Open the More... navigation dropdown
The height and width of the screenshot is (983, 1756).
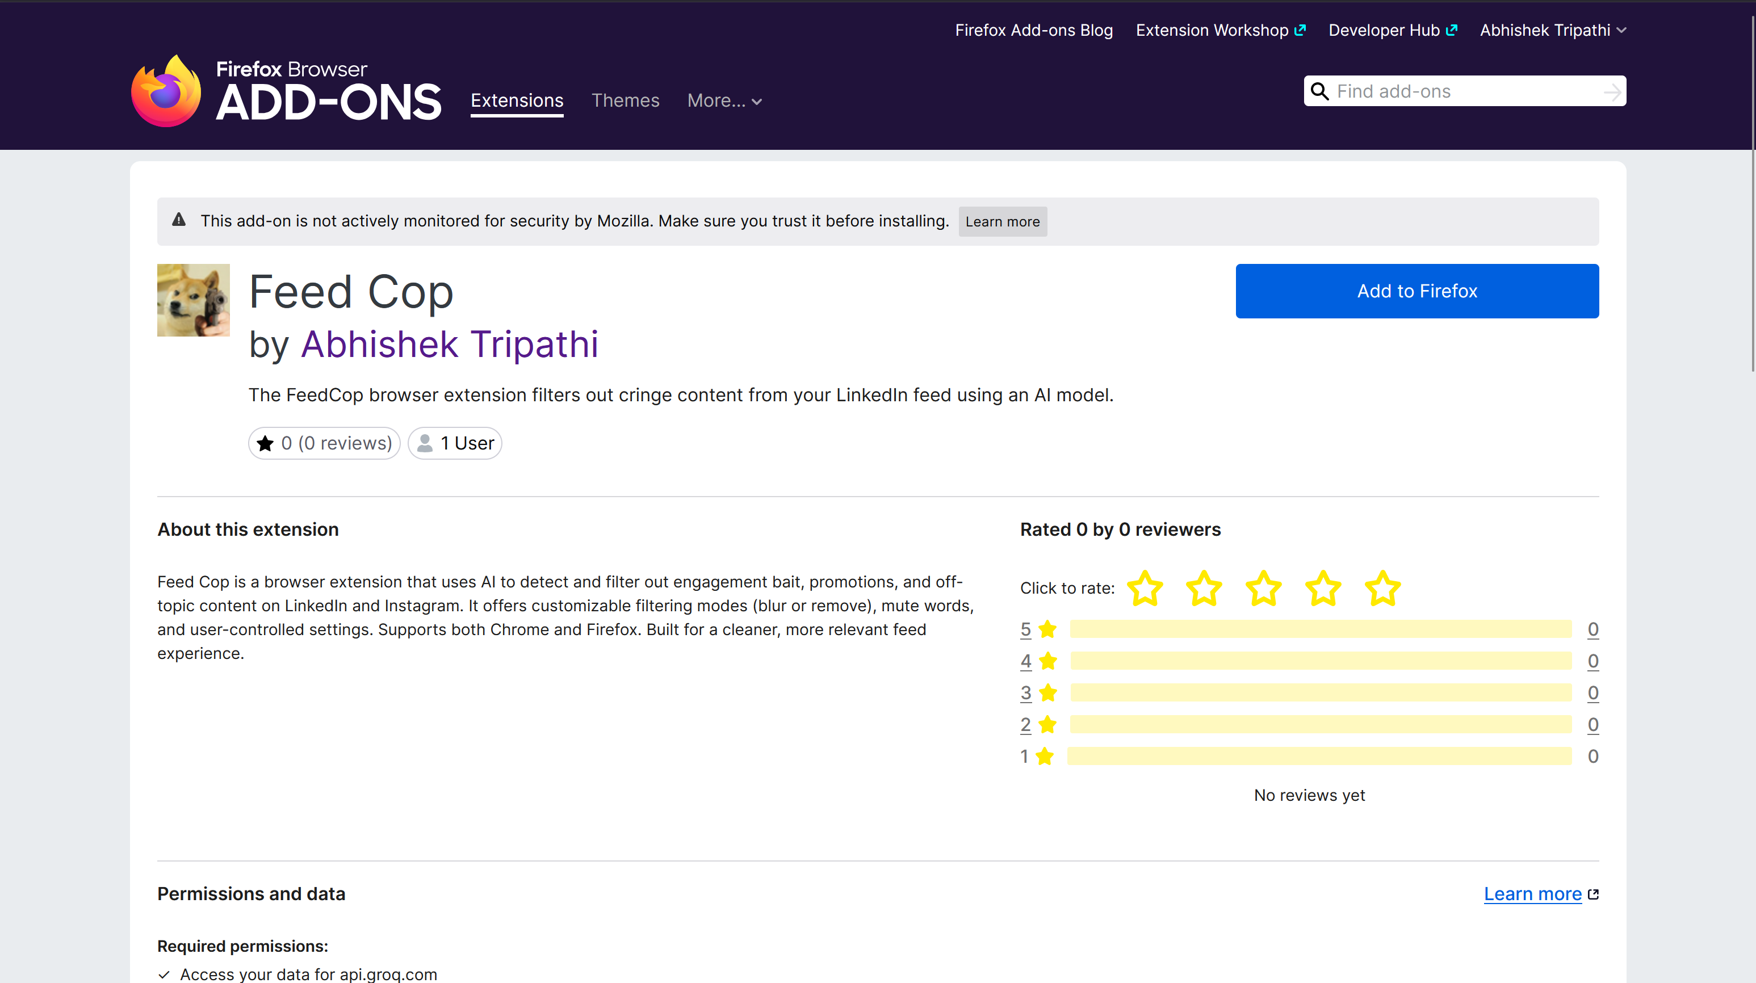(724, 100)
